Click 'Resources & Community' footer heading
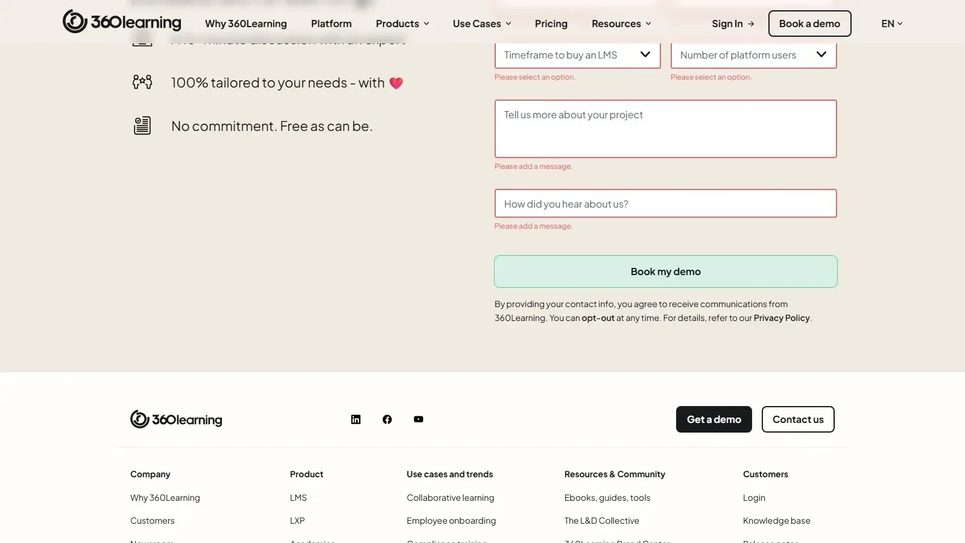This screenshot has width=965, height=543. coord(615,474)
